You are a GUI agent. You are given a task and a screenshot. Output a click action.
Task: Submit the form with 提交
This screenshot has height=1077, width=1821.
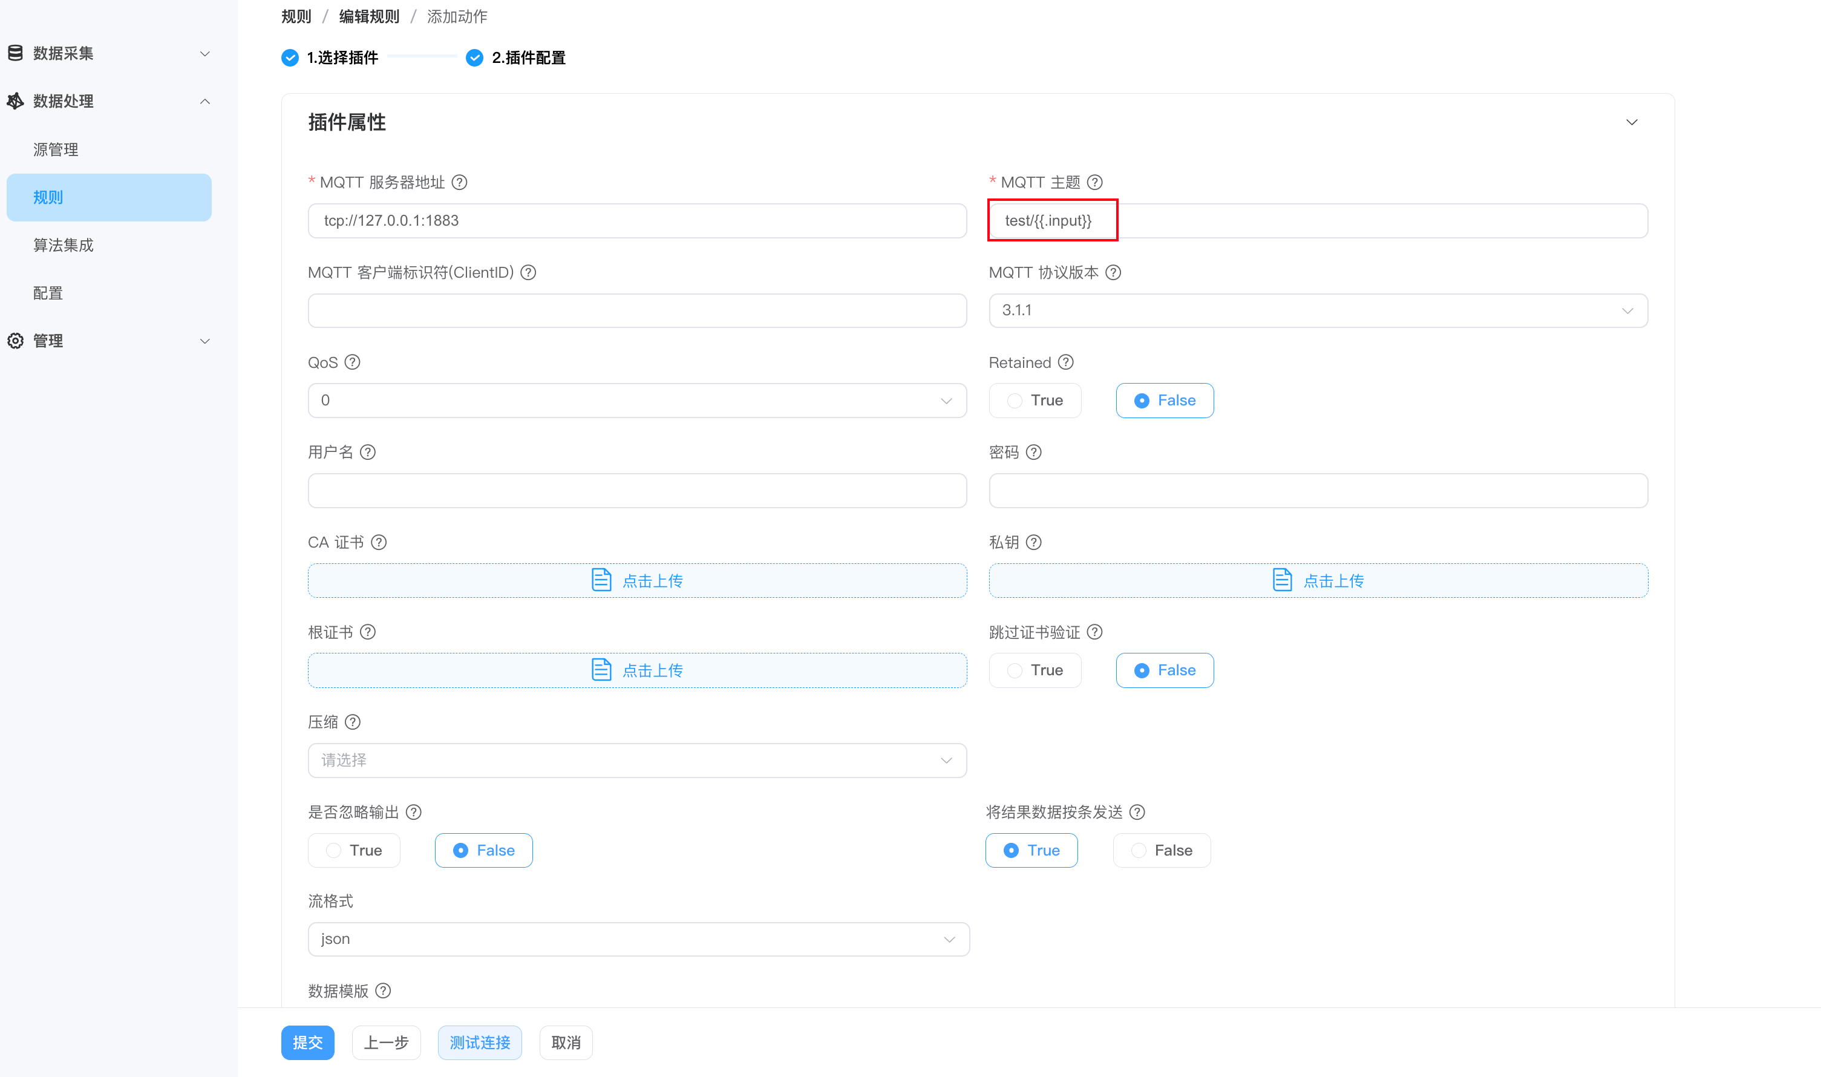[x=307, y=1042]
